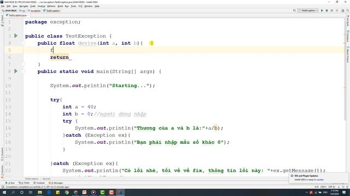
Task: Collapse the devive method fold marker
Action: coord(23,43)
